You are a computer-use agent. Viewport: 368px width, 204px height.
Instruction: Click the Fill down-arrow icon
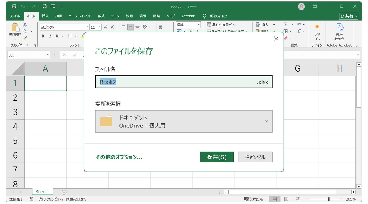[286, 31]
